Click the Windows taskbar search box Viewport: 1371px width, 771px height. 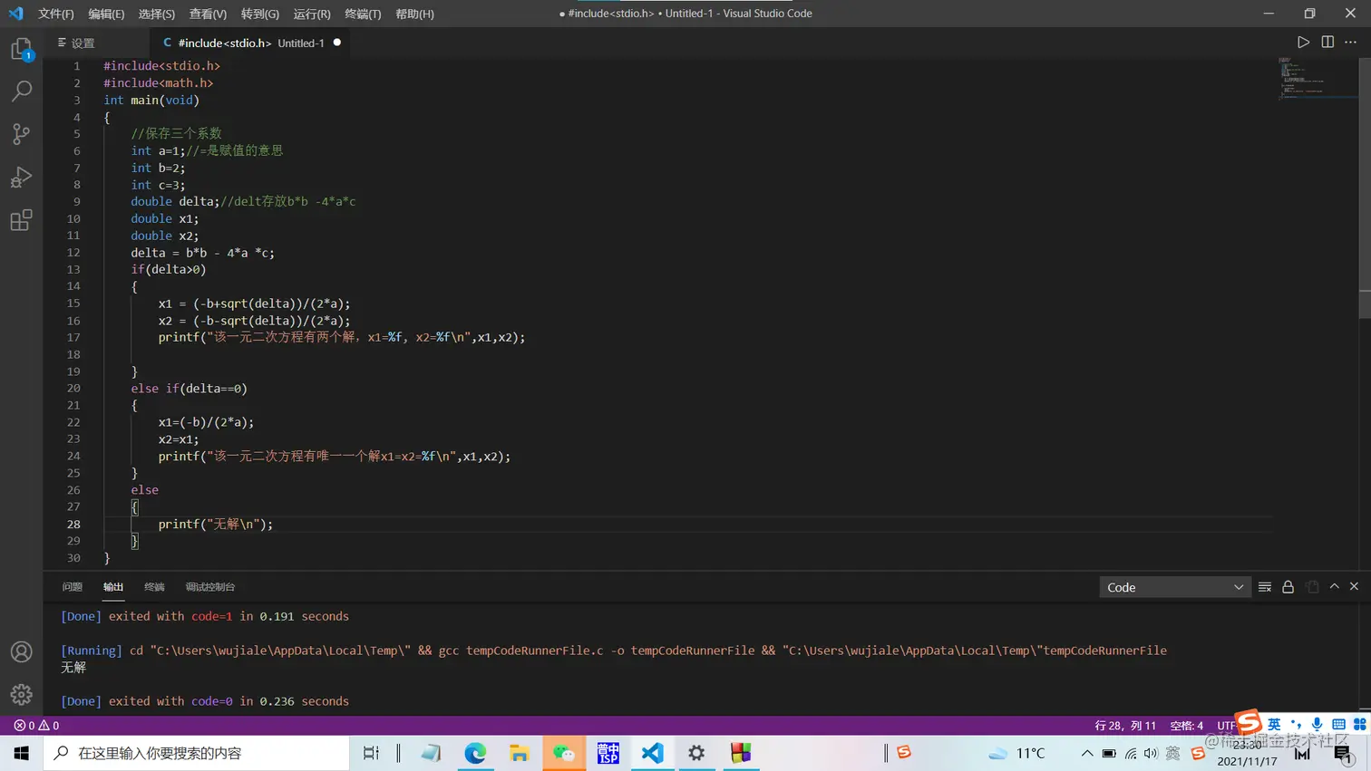pyautogui.click(x=196, y=753)
